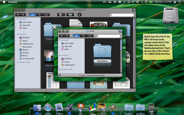Collapse DEVICES in The Great One sidebar
The height and width of the screenshot is (115, 184).
click(18, 19)
